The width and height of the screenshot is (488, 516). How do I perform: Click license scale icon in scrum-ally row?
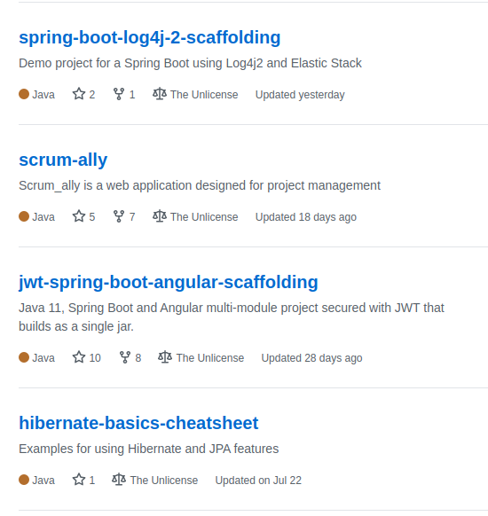[x=160, y=216]
